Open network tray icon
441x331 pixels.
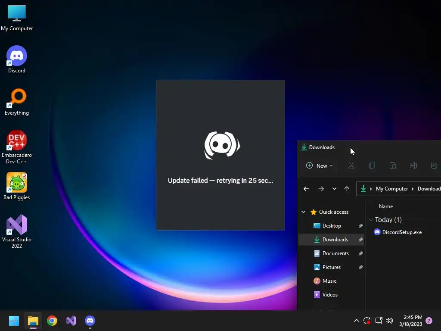point(379,321)
